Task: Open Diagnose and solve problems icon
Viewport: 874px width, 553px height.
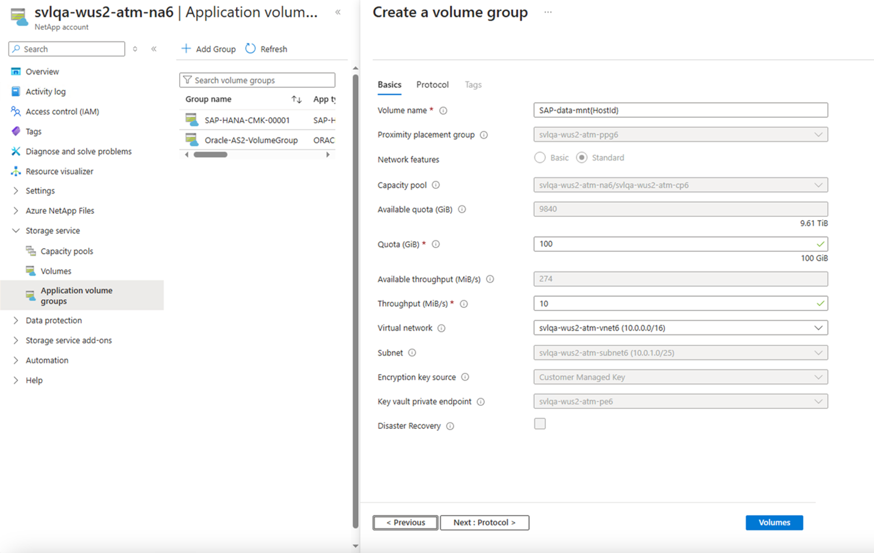Action: [16, 152]
